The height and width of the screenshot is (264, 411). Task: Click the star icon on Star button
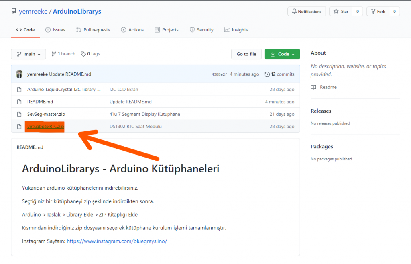pos(336,11)
